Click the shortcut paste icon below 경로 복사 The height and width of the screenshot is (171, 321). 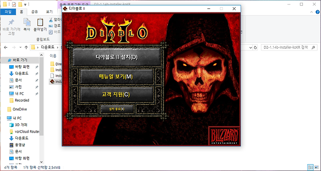click(x=51, y=32)
